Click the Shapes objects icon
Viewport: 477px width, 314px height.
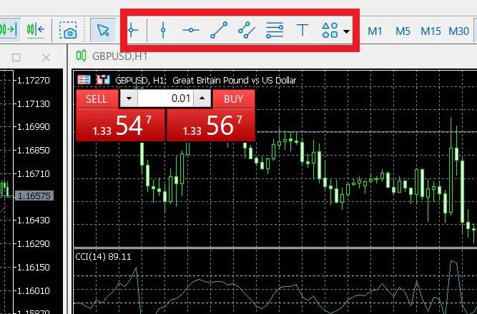[x=330, y=30]
